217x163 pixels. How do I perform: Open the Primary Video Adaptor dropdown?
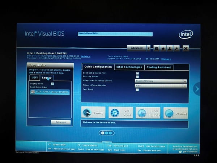(161, 86)
